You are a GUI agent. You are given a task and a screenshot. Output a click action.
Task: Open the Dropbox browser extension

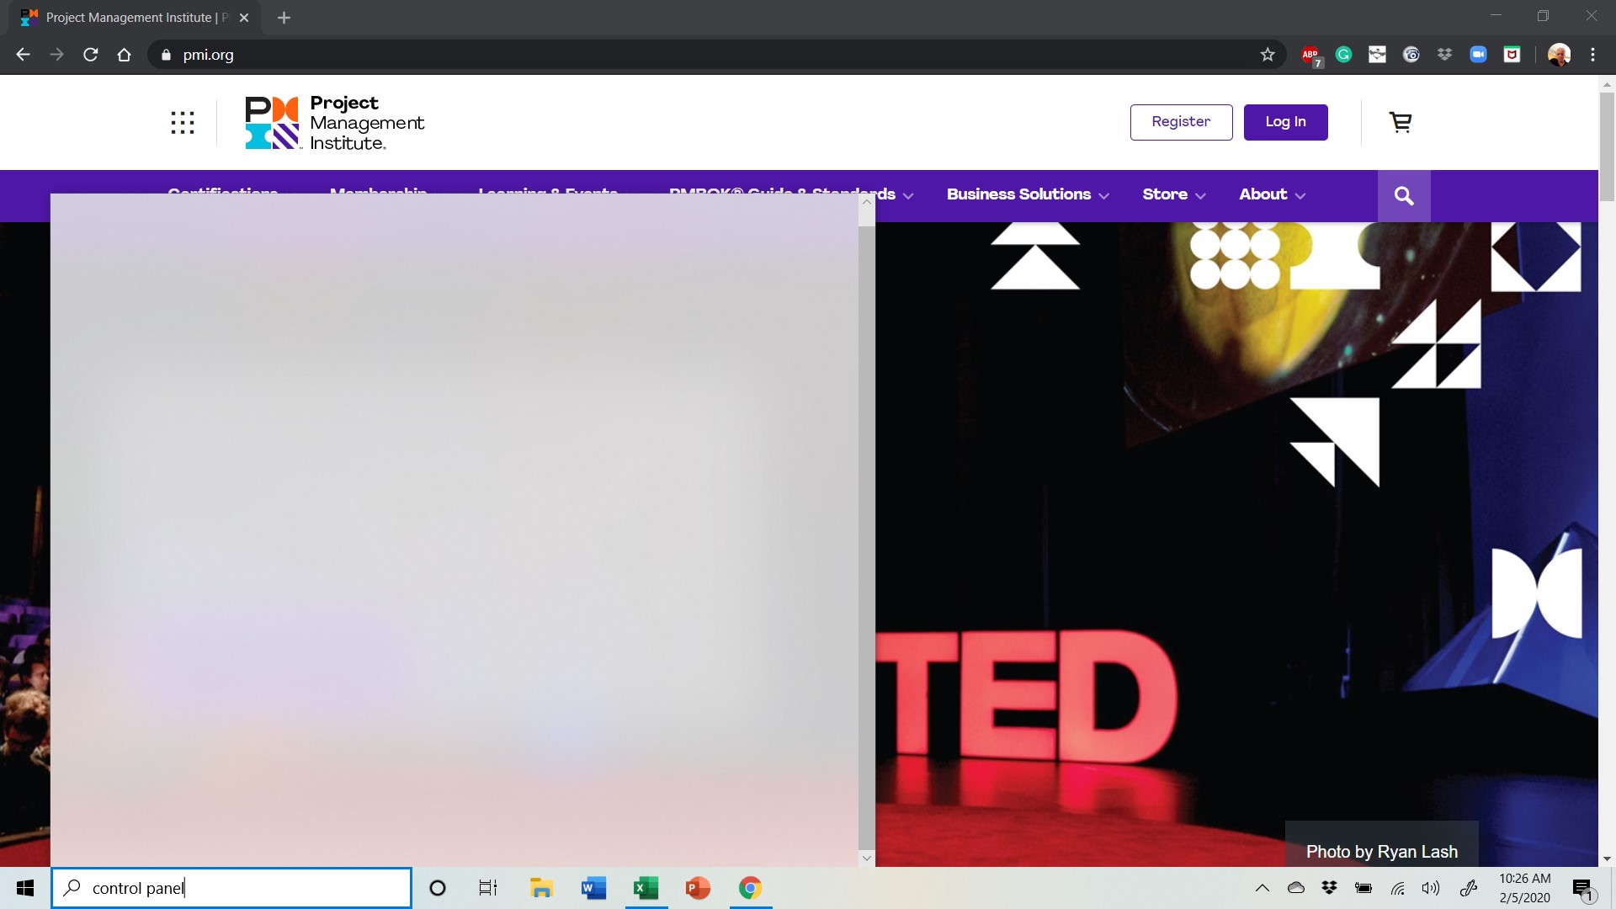pyautogui.click(x=1445, y=55)
